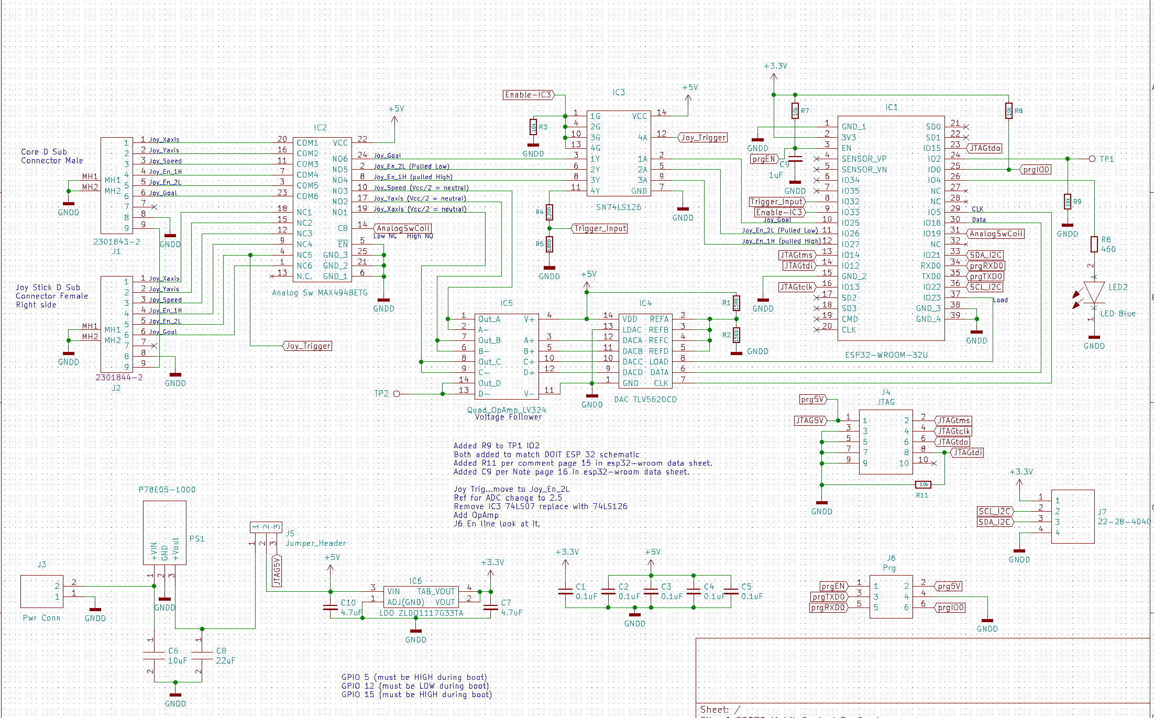Click the SCL_I2C label at connector J7
Image resolution: width=1154 pixels, height=718 pixels.
[996, 511]
